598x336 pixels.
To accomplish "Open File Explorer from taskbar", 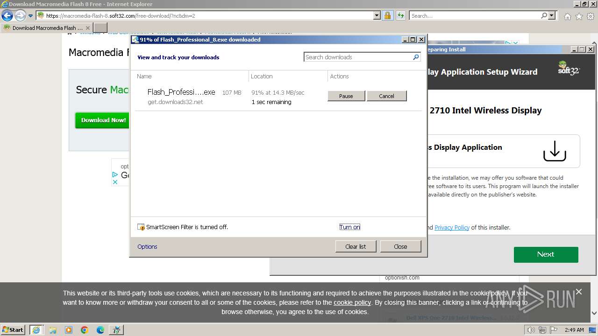I will pyautogui.click(x=53, y=329).
